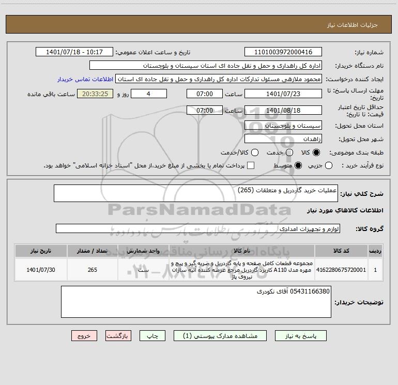Click the اطلاعات کالاهای مورد نیاز heading
Screen dimensions: 398x385
[345, 210]
